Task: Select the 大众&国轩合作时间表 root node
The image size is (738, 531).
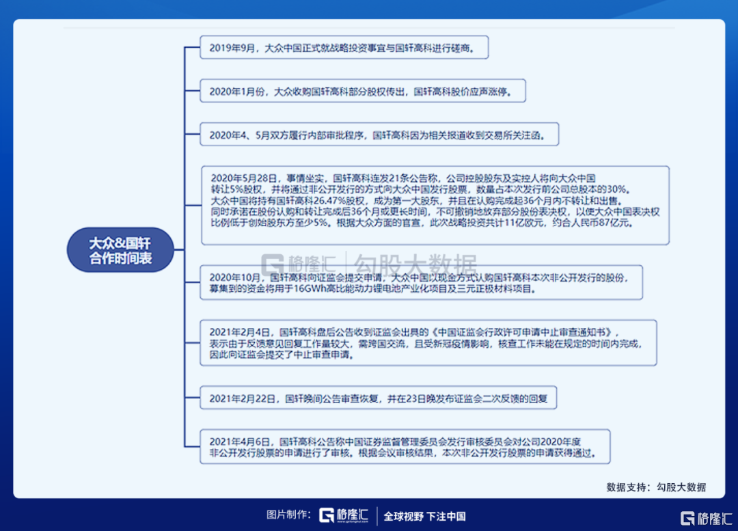Action: tap(120, 250)
